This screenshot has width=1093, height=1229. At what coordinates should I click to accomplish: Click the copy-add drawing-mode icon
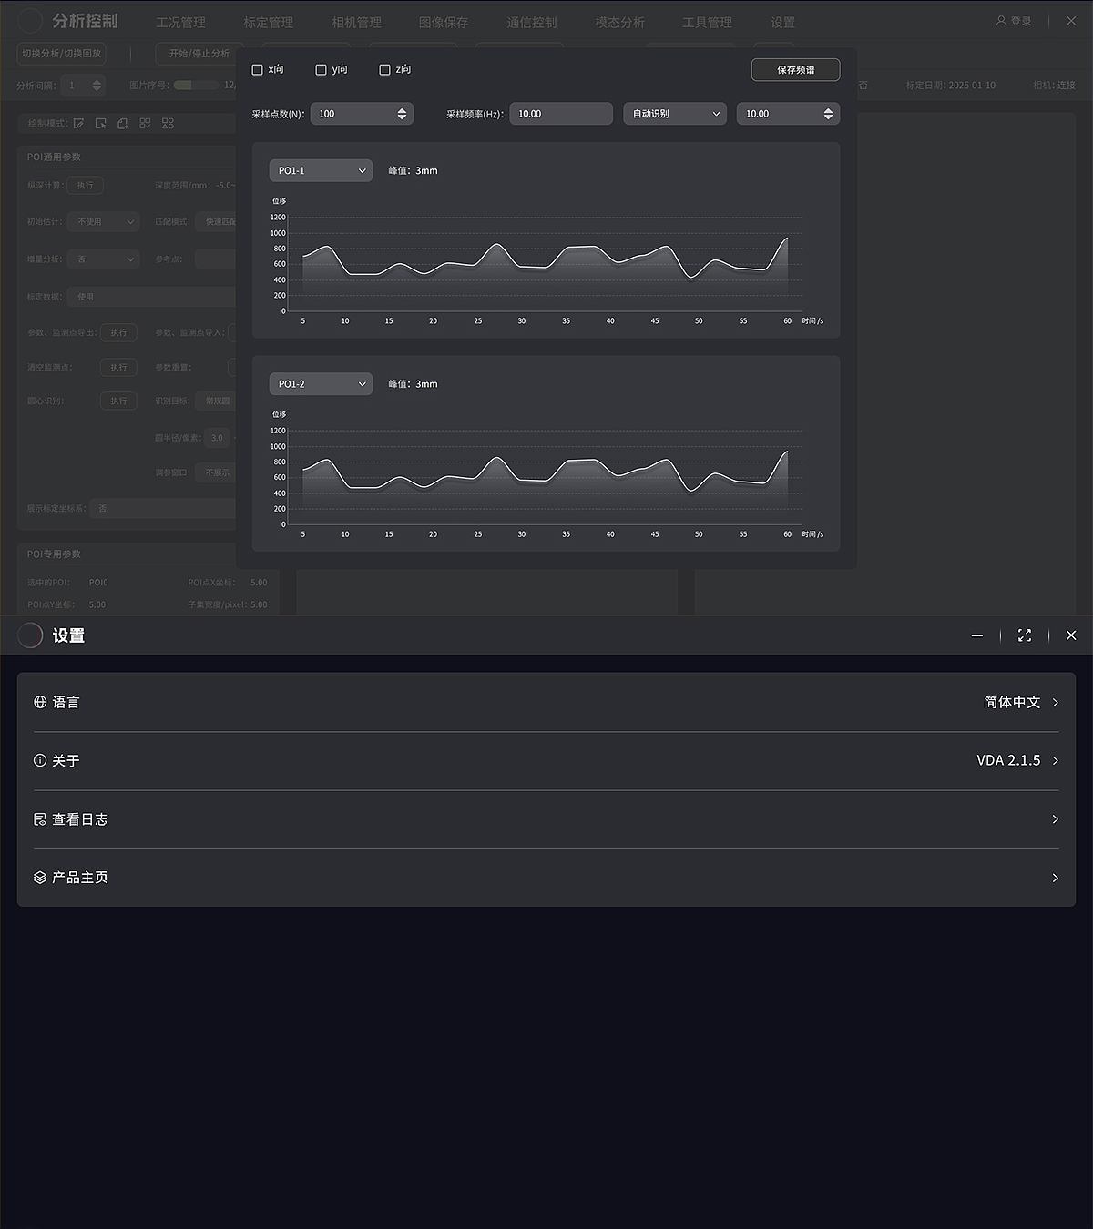click(123, 123)
